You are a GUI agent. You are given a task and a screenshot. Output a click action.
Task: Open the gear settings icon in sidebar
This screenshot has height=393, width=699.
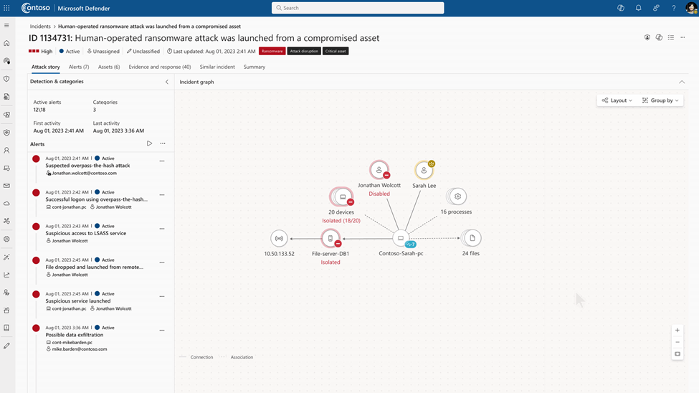[x=6, y=239]
